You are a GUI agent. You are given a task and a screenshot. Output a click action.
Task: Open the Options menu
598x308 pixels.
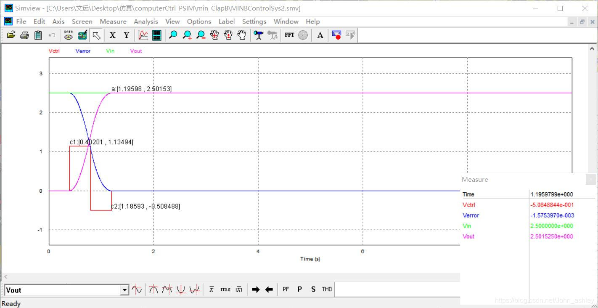199,21
